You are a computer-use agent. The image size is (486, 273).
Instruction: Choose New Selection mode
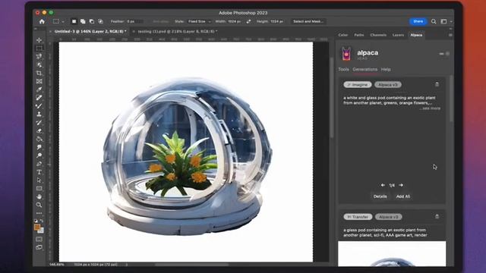coord(74,21)
